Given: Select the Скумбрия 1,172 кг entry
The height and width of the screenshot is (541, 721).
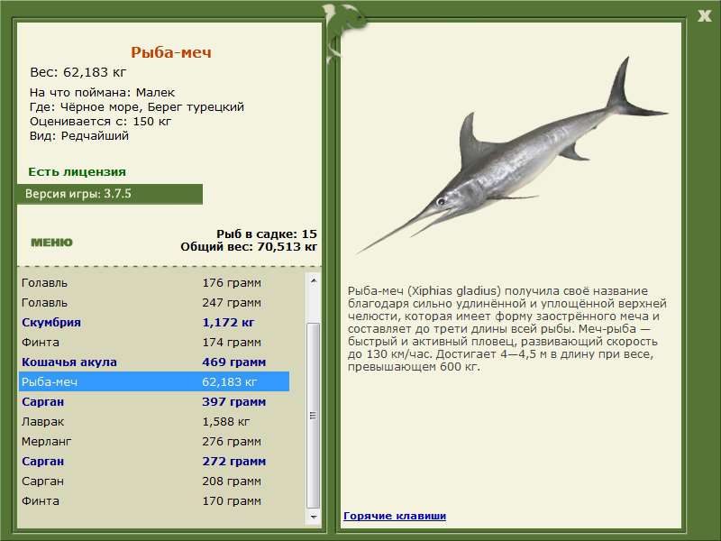Looking at the screenshot, I should tap(154, 323).
